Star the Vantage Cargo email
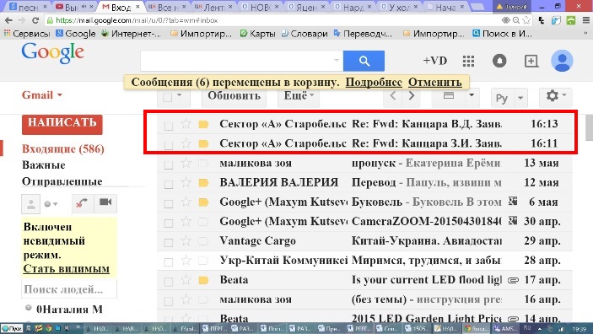Screen dimensions: 593x334 [x=186, y=241]
